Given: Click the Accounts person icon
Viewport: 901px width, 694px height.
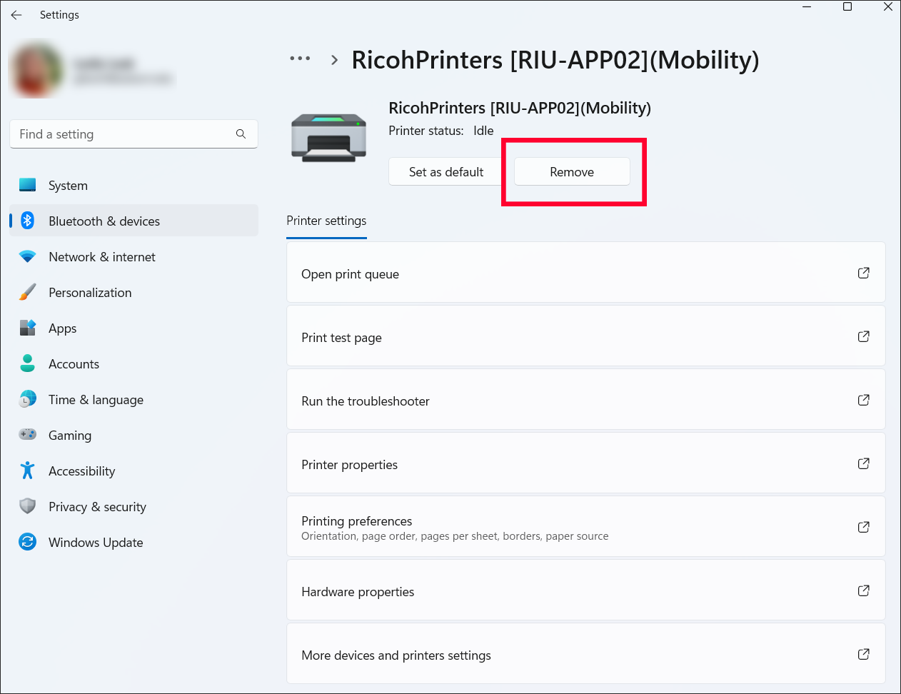Looking at the screenshot, I should click(x=28, y=363).
